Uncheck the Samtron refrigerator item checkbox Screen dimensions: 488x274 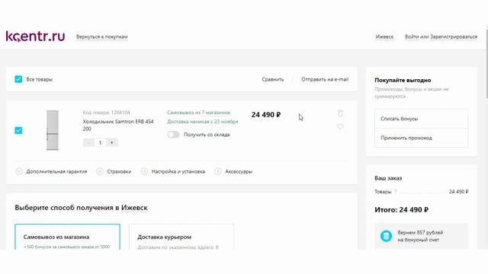click(x=18, y=130)
